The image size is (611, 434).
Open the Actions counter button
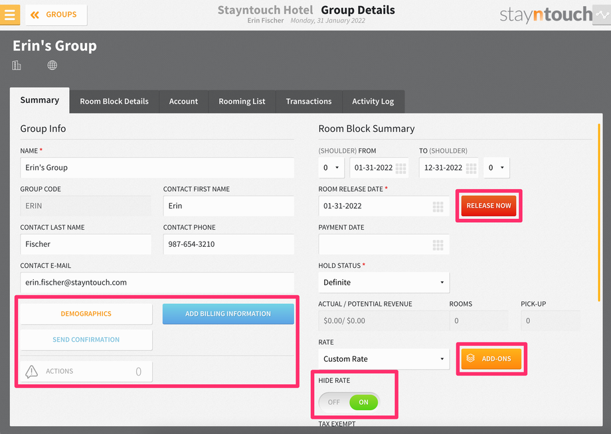[x=86, y=372]
